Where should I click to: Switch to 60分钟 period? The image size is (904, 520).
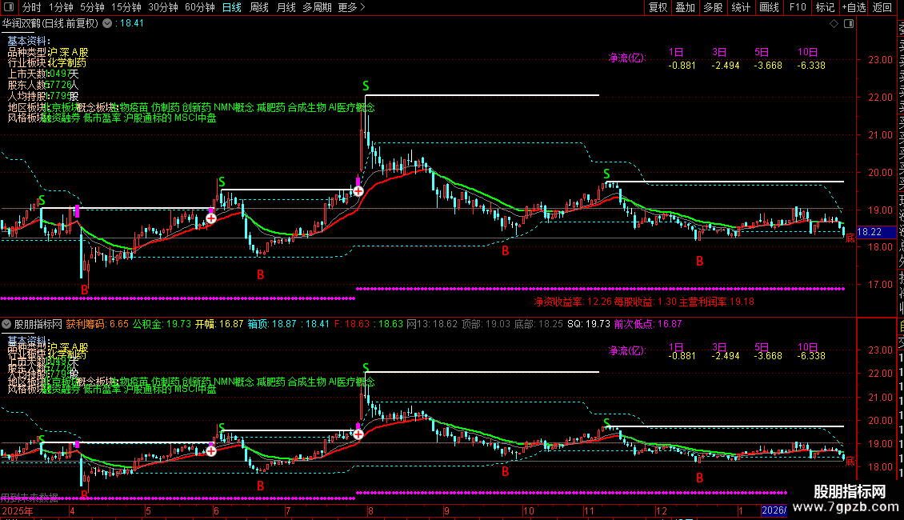200,7
